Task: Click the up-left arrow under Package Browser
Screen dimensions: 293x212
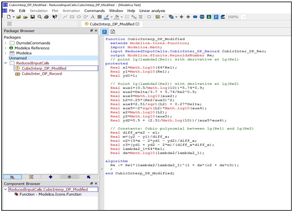Action: pos(89,177)
